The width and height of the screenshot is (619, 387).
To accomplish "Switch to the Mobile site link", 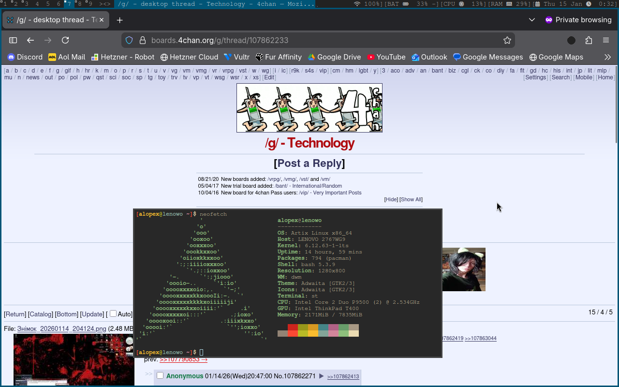I will click(584, 77).
